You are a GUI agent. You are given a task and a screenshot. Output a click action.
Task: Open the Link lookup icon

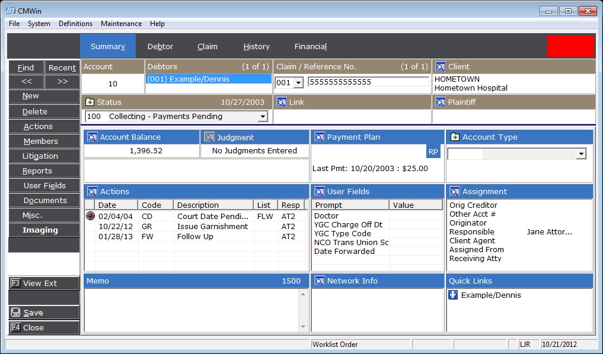[282, 102]
